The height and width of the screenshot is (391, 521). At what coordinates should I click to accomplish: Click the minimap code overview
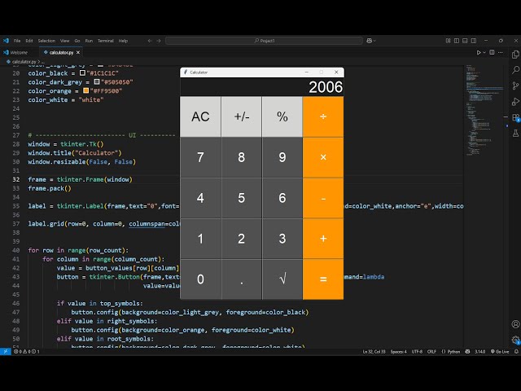pyautogui.click(x=484, y=112)
